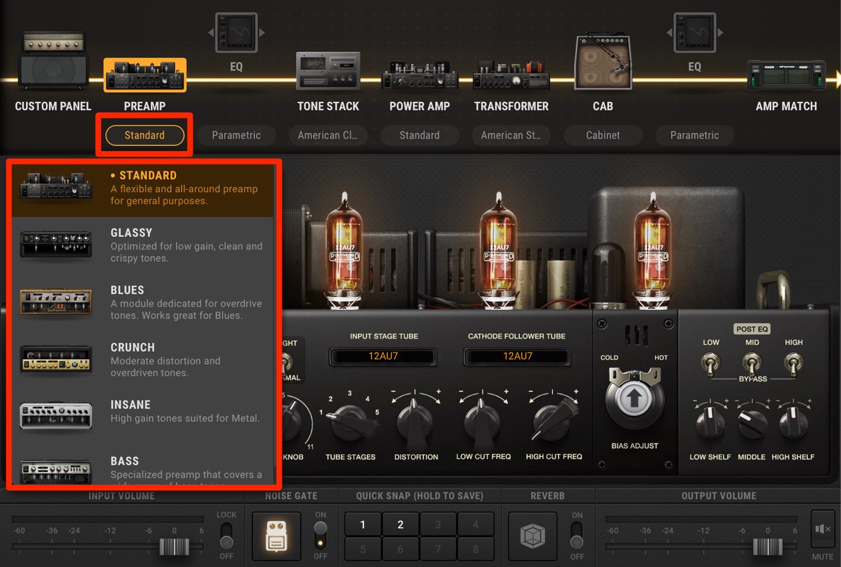841x567 pixels.
Task: Click Quick Snap slot 8
Action: (x=476, y=549)
